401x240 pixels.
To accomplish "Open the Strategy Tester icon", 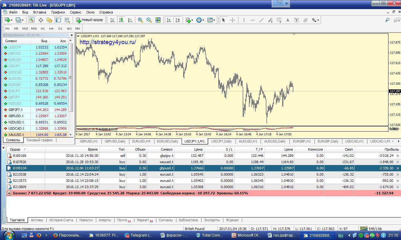I will (67, 20).
